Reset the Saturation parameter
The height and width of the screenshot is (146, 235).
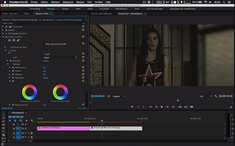83,78
